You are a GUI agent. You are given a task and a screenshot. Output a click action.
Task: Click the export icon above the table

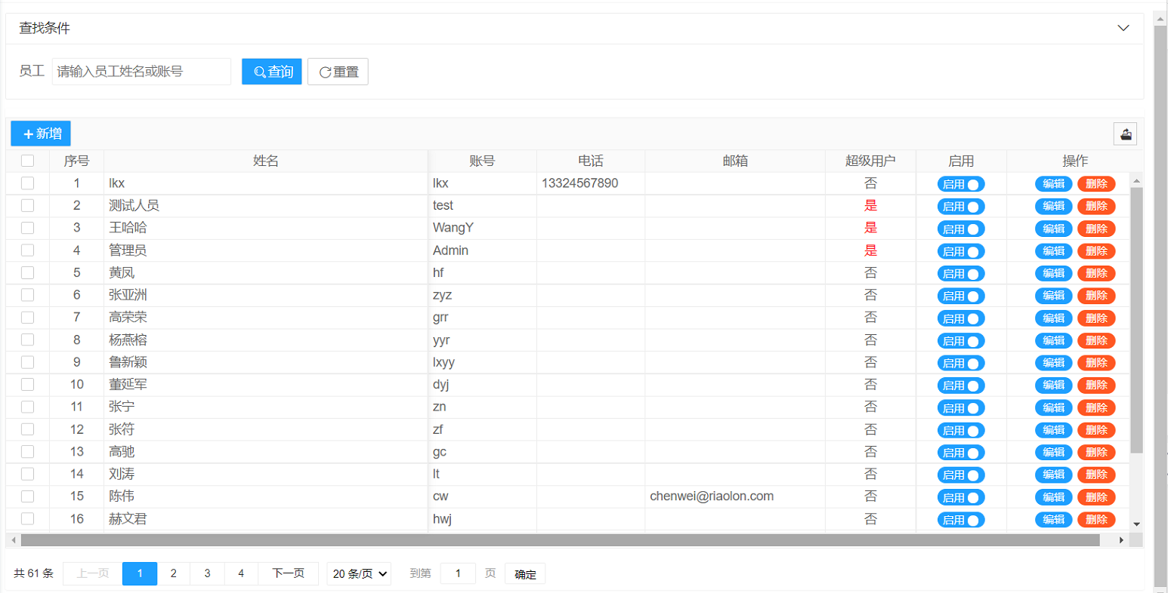point(1125,134)
